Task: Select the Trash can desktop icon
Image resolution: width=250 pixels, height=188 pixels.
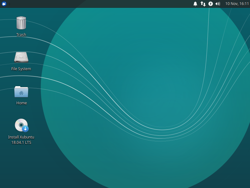Action: click(x=21, y=23)
